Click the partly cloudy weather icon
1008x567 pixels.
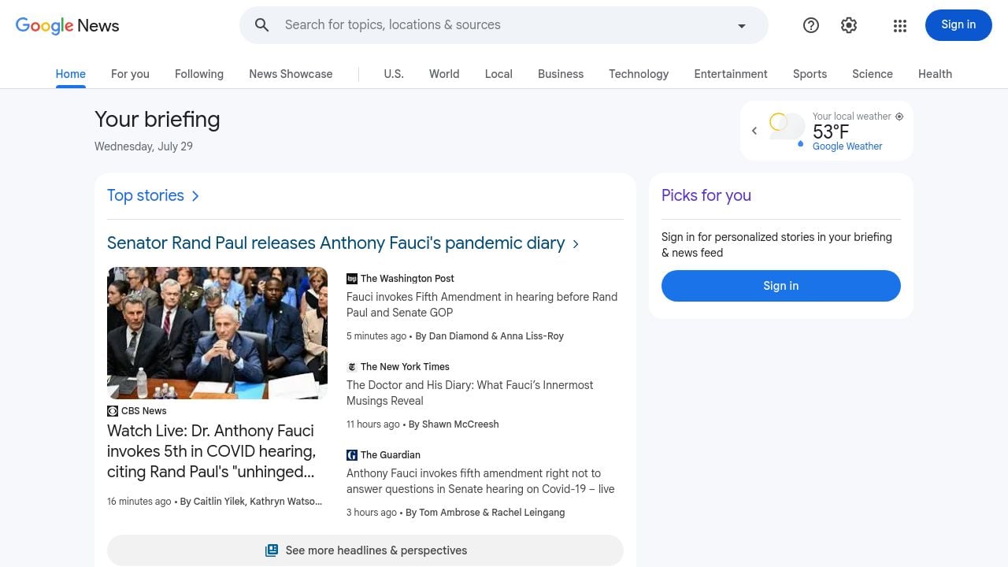pos(787,128)
